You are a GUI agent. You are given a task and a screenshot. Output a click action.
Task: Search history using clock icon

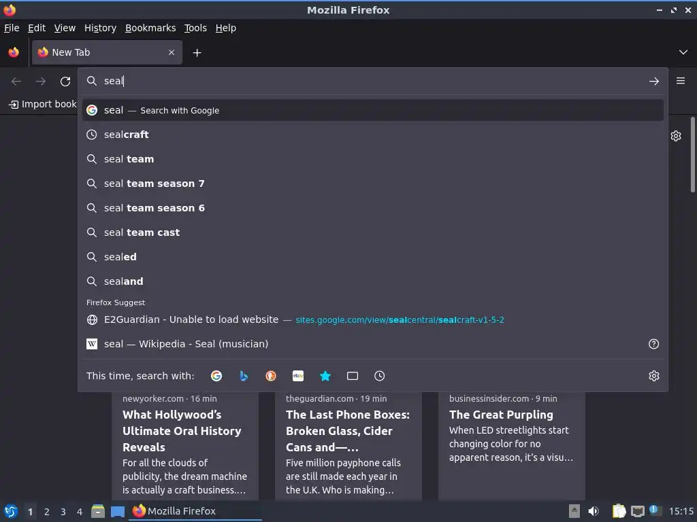click(380, 376)
